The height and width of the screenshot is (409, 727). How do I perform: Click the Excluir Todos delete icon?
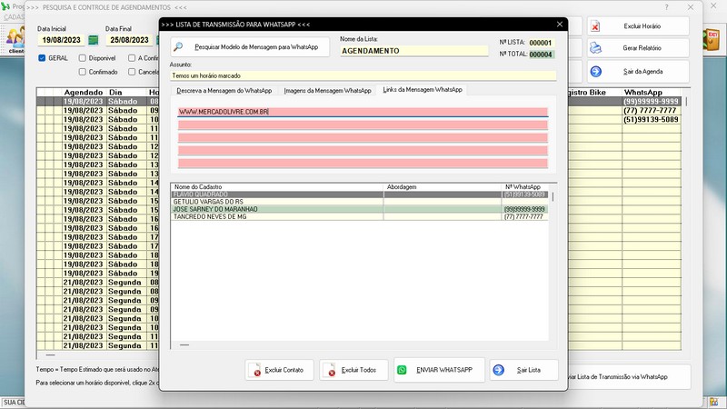pos(332,371)
